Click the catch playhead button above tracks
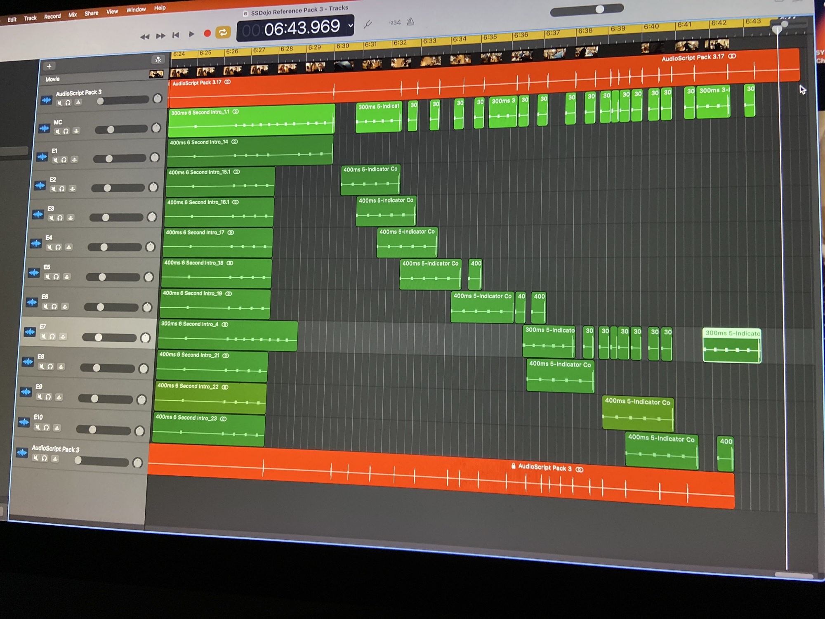This screenshot has height=619, width=825. 158,60
